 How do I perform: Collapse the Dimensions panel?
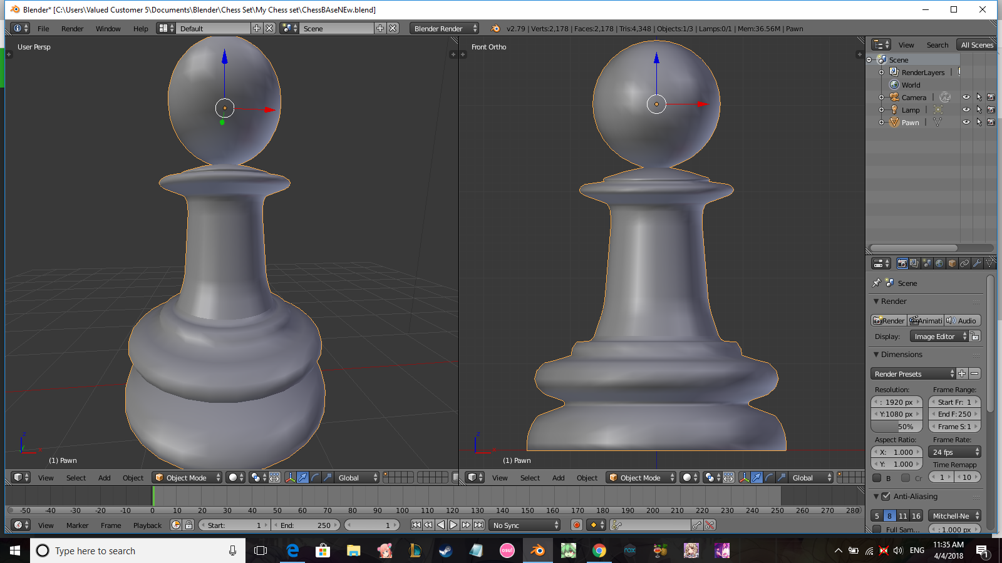[877, 354]
